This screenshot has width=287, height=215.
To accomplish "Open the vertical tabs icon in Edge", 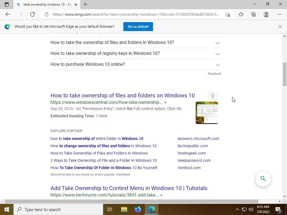I will pos(7,4).
